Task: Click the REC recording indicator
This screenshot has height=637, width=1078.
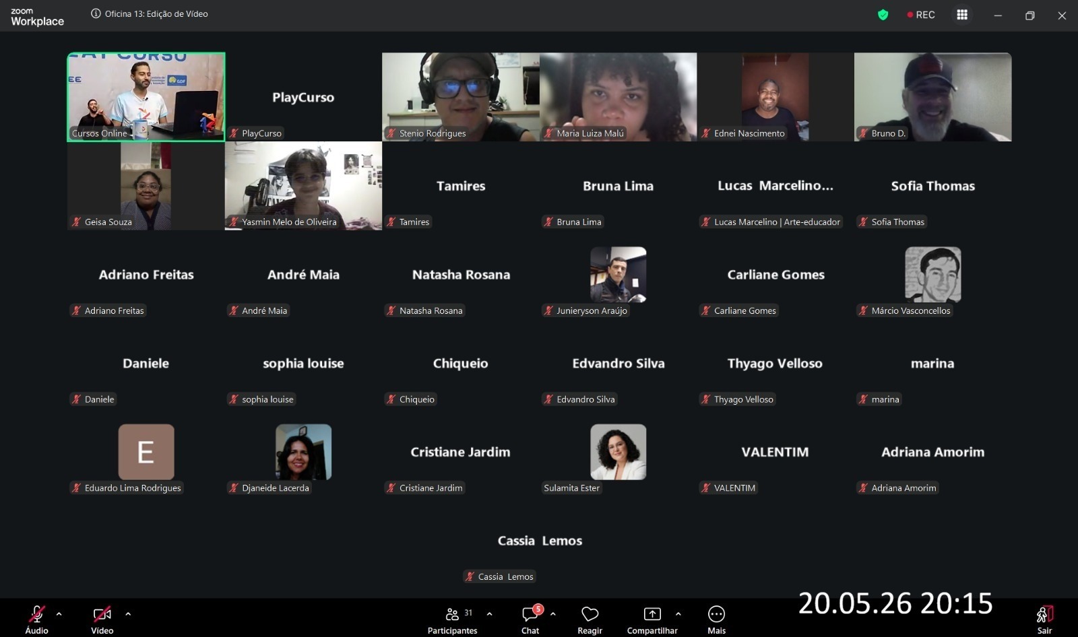Action: point(921,15)
